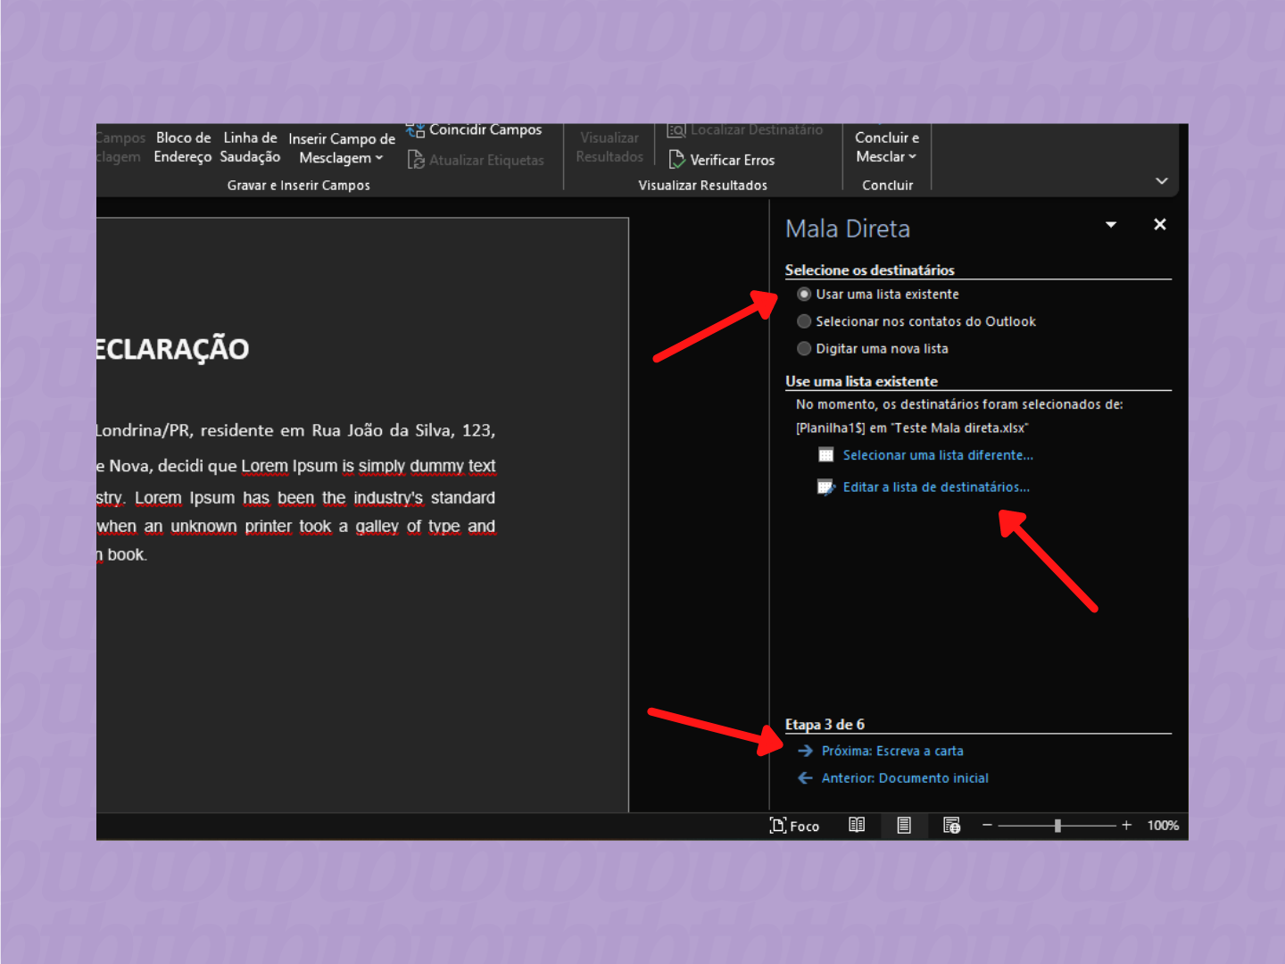The image size is (1285, 964).
Task: Select the Coincidir Campos icon
Action: coord(416,129)
